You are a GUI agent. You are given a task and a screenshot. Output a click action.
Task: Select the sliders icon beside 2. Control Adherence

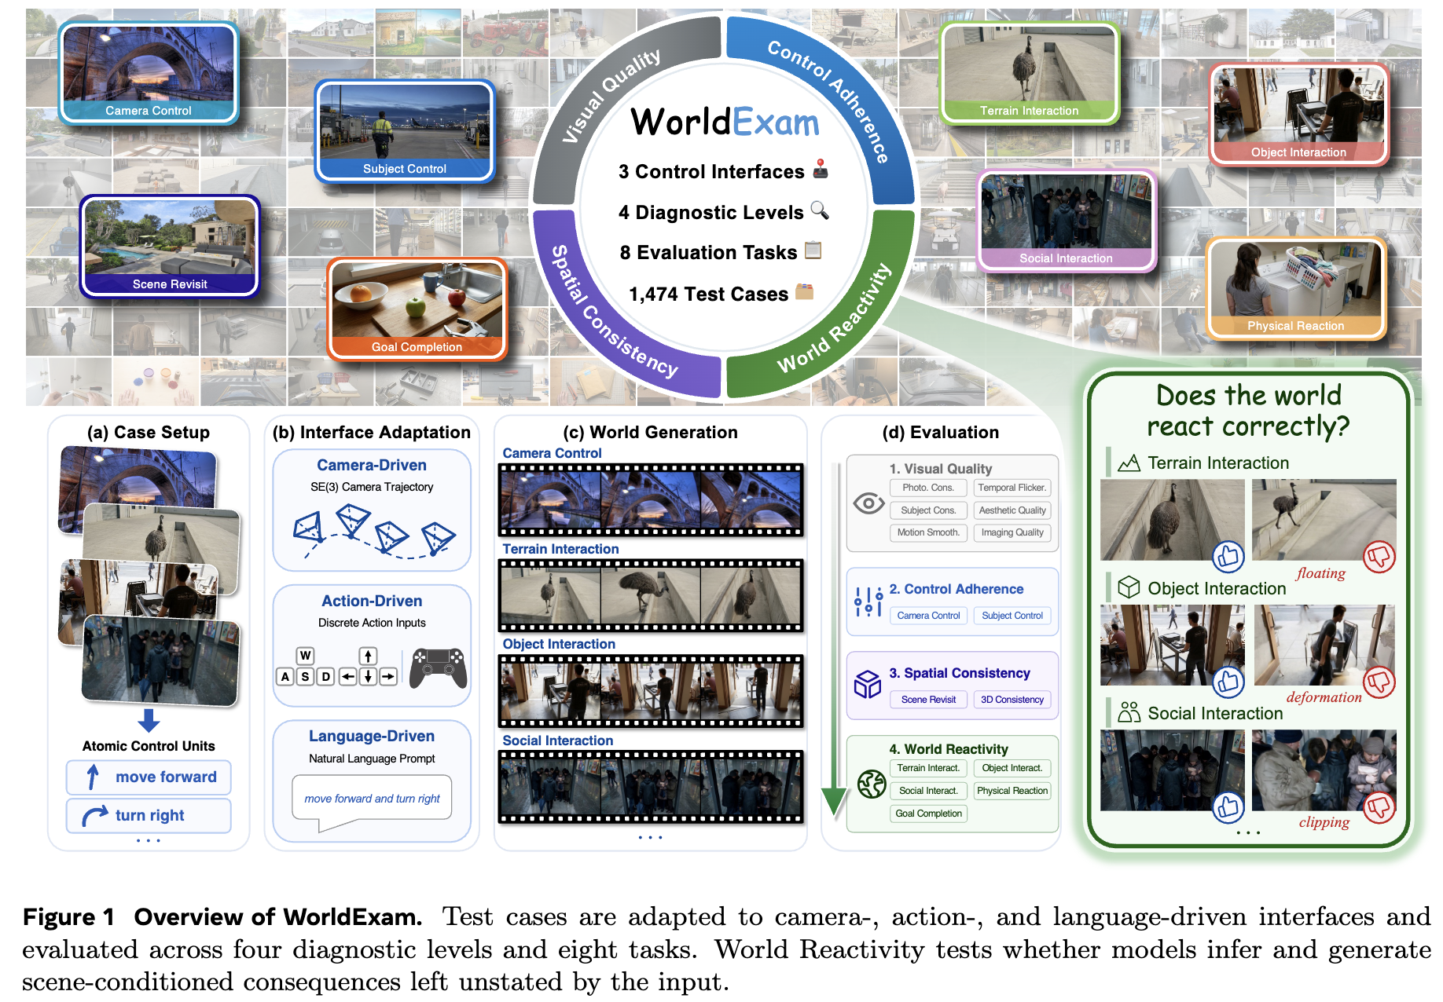tap(868, 602)
